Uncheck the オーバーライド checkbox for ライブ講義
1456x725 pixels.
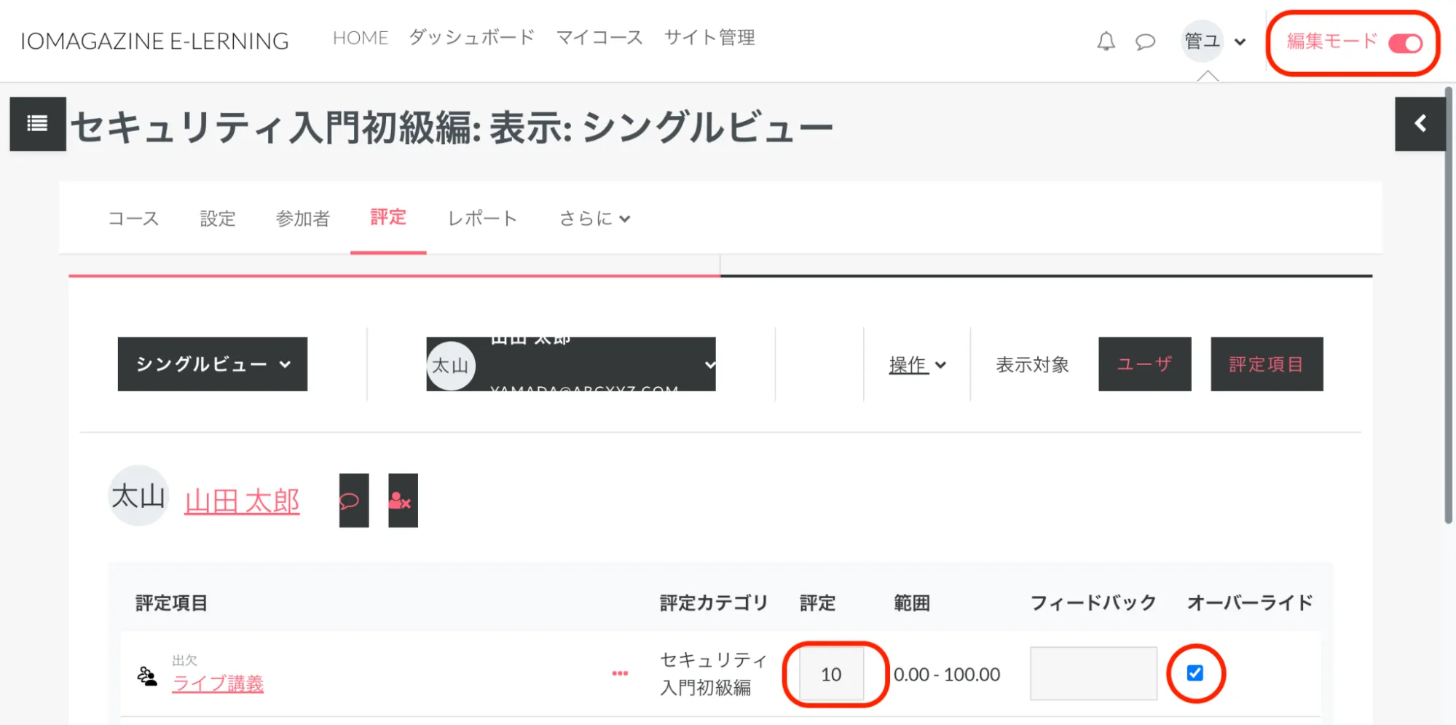pos(1195,673)
